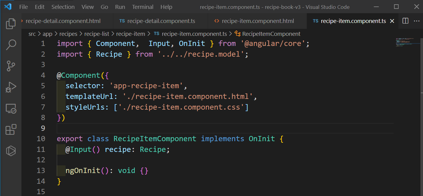Close the recipe-item.component.ts tab

tap(392, 21)
